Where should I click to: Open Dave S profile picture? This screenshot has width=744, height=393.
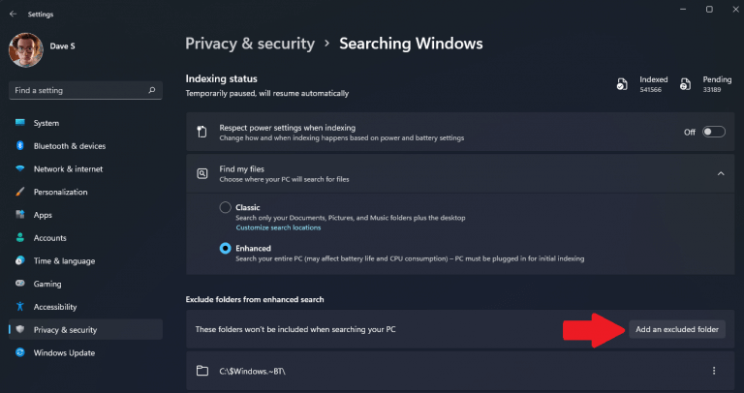click(25, 49)
